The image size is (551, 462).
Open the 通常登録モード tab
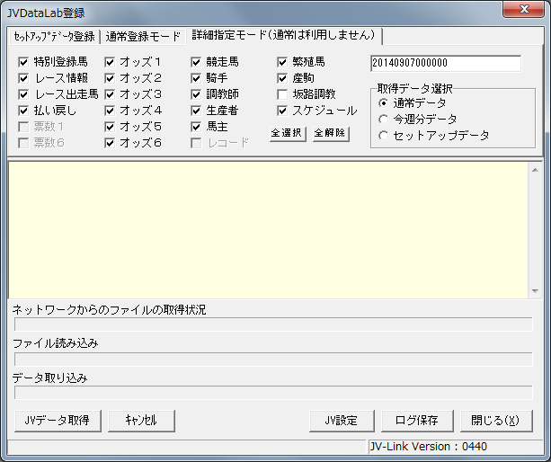pos(143,37)
